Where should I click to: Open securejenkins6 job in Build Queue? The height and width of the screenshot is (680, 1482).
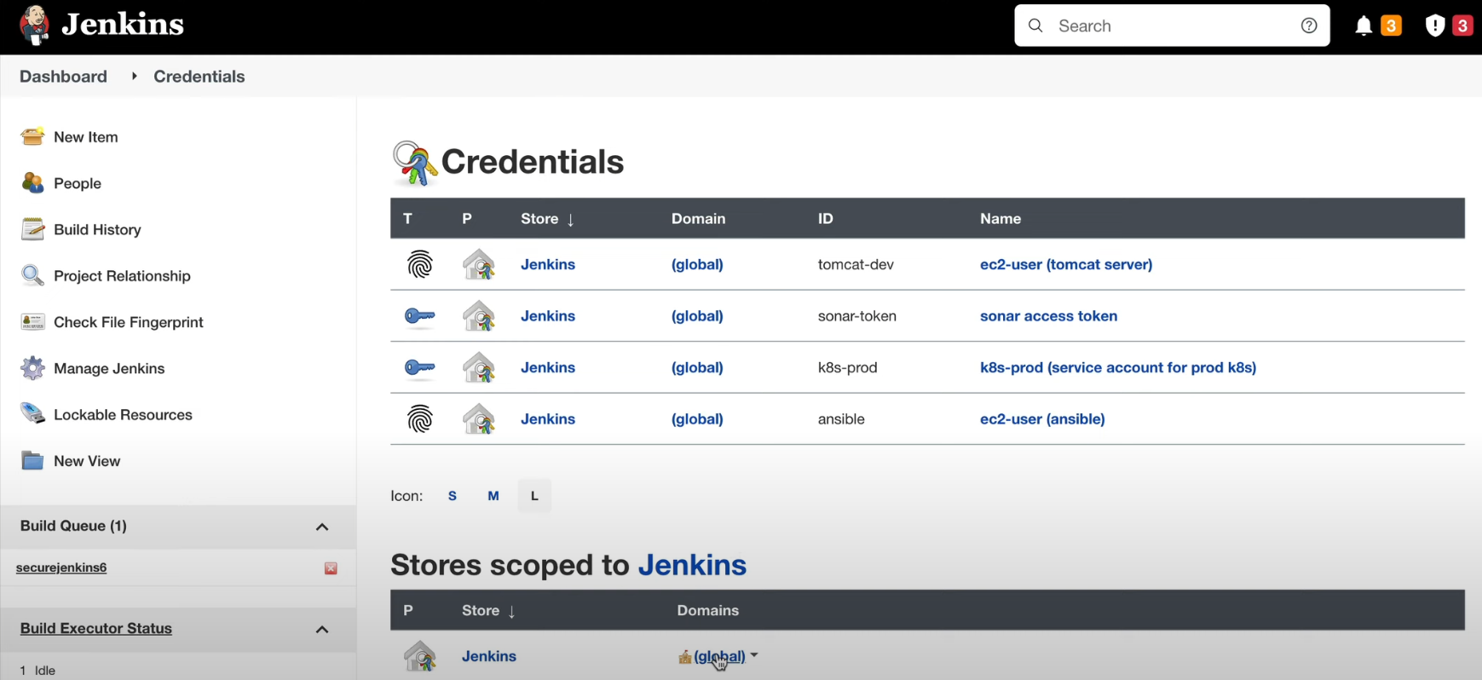(x=61, y=568)
